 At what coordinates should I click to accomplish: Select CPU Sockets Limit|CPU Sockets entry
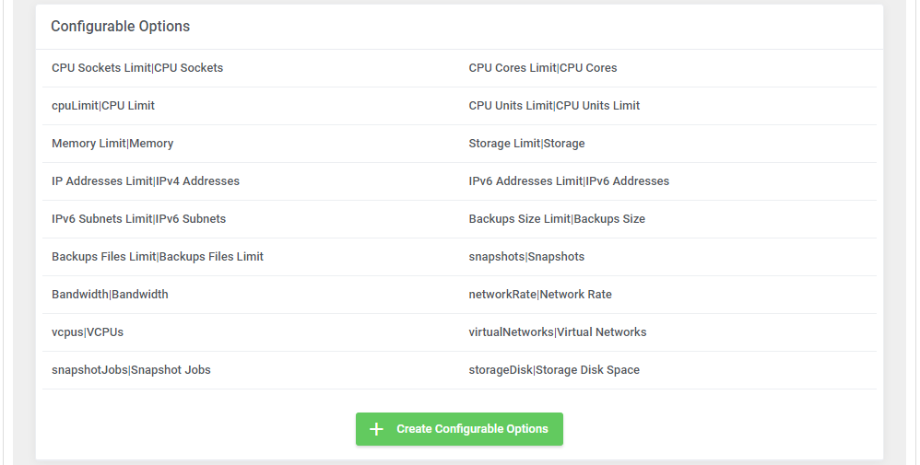tap(137, 68)
